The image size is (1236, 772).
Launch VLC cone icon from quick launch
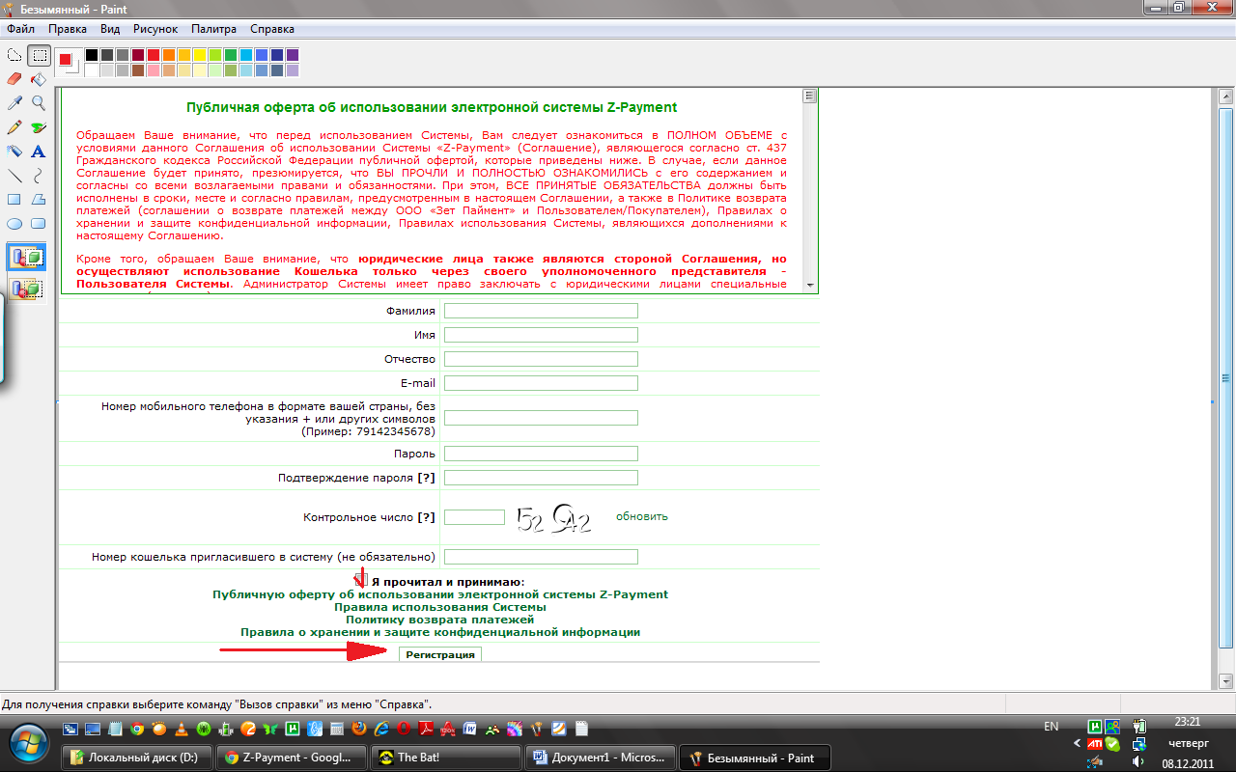point(181,729)
